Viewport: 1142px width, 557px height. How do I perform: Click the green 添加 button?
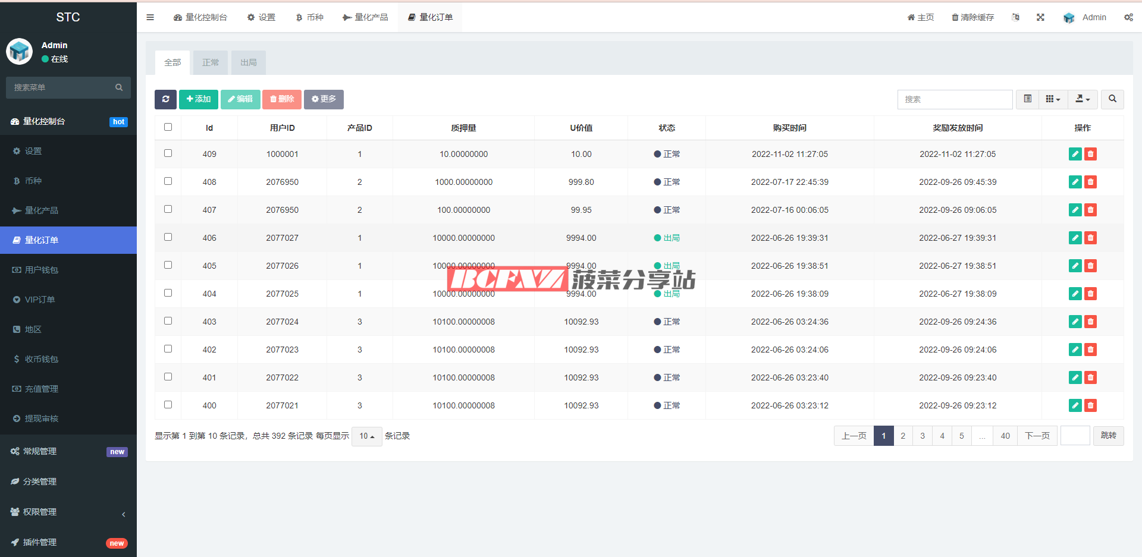199,99
